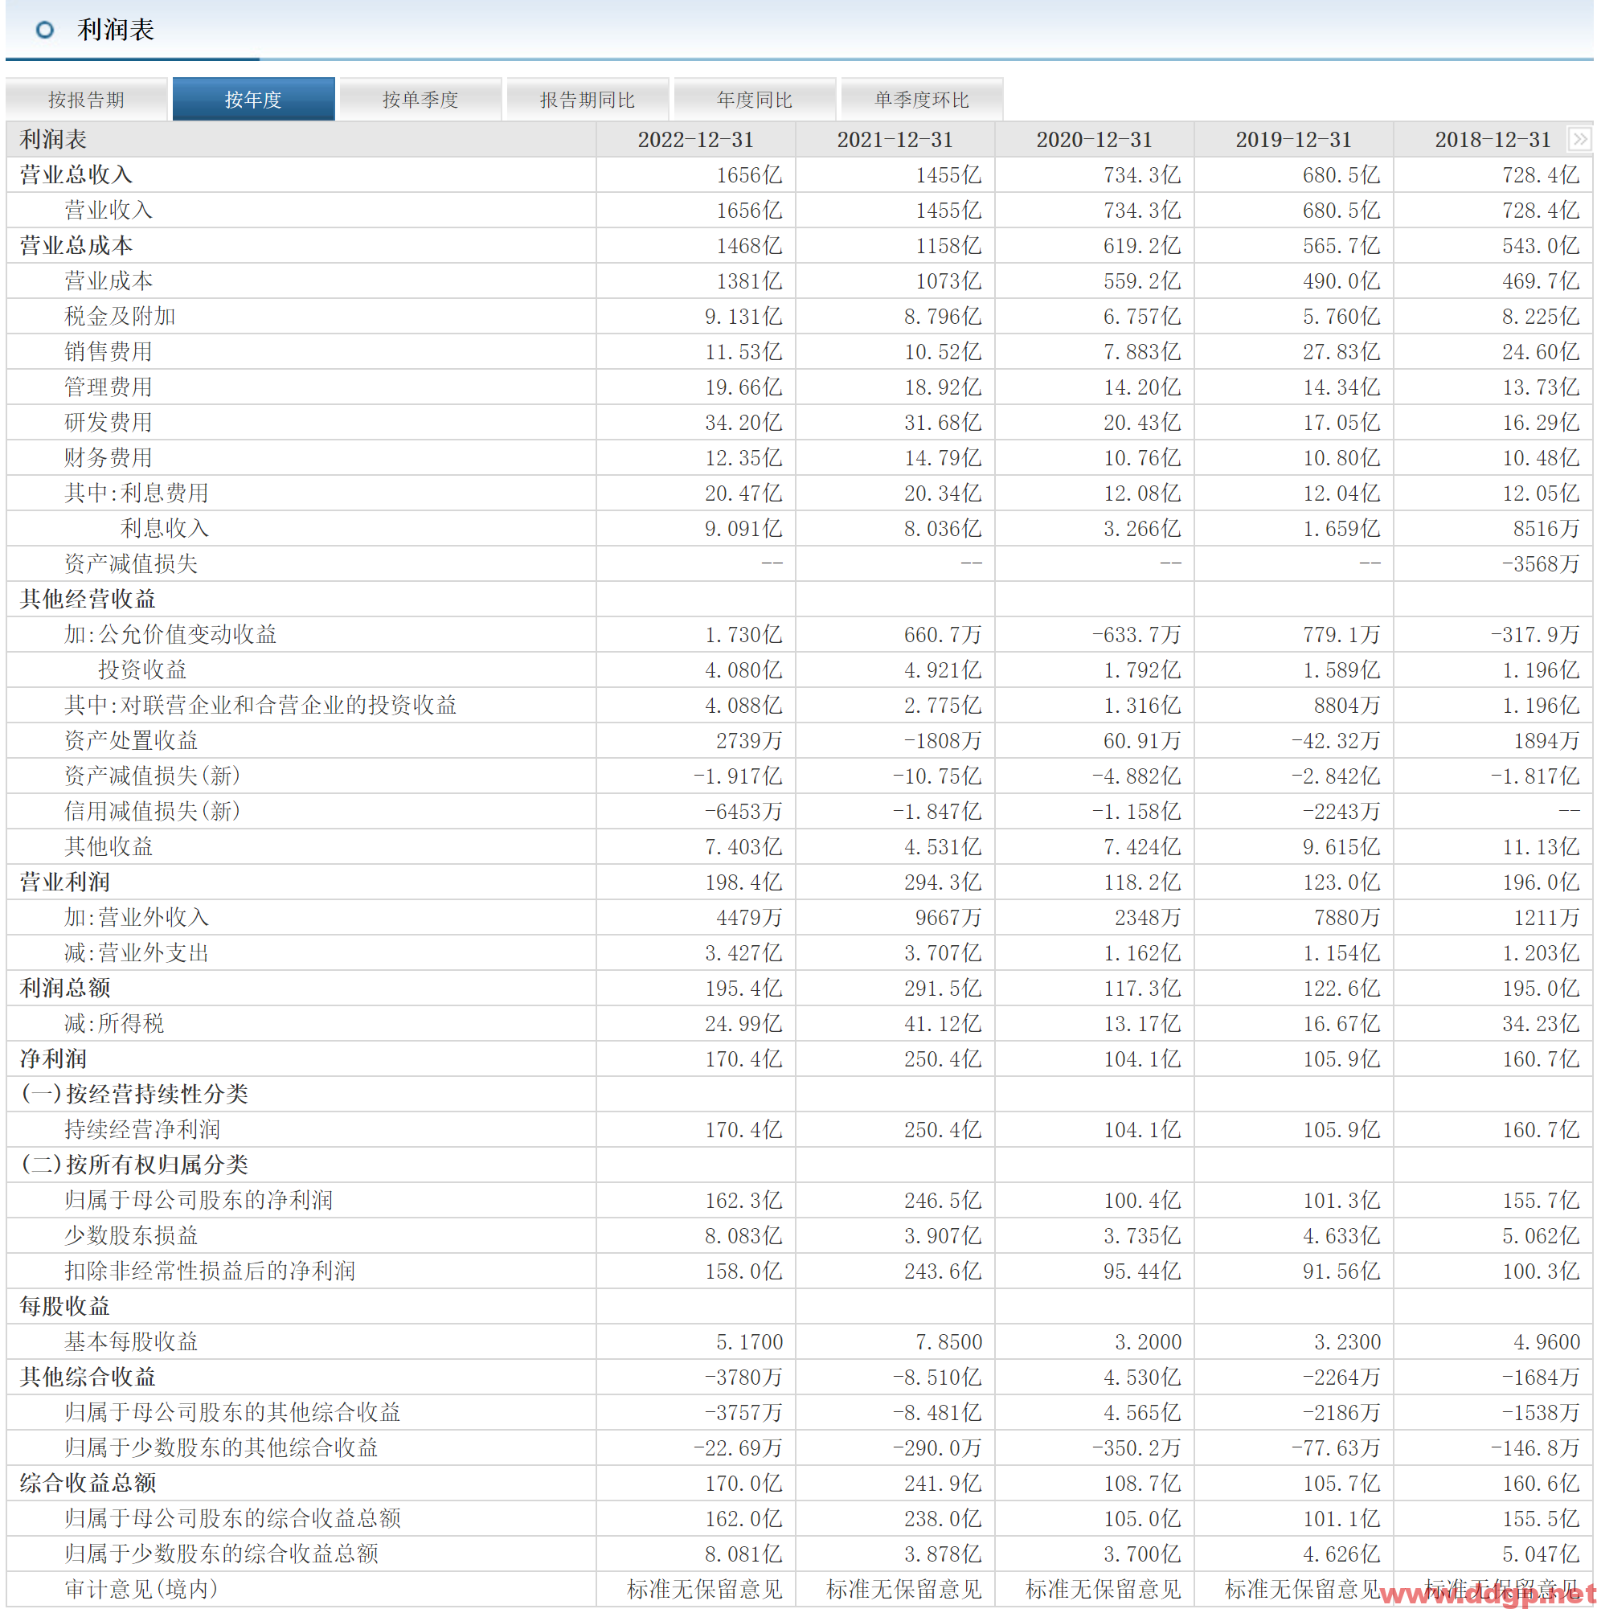Click 加:公允价值变动收益 row label

(170, 635)
